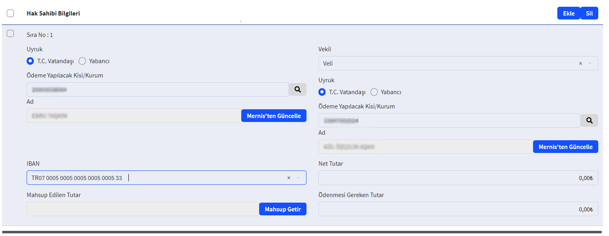Click the Mahsup Getir button
The width and height of the screenshot is (609, 236).
point(283,209)
